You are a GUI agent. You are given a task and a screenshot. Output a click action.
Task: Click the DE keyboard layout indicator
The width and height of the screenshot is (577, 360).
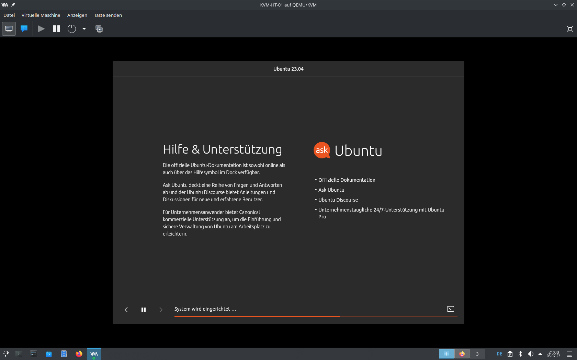(500, 354)
